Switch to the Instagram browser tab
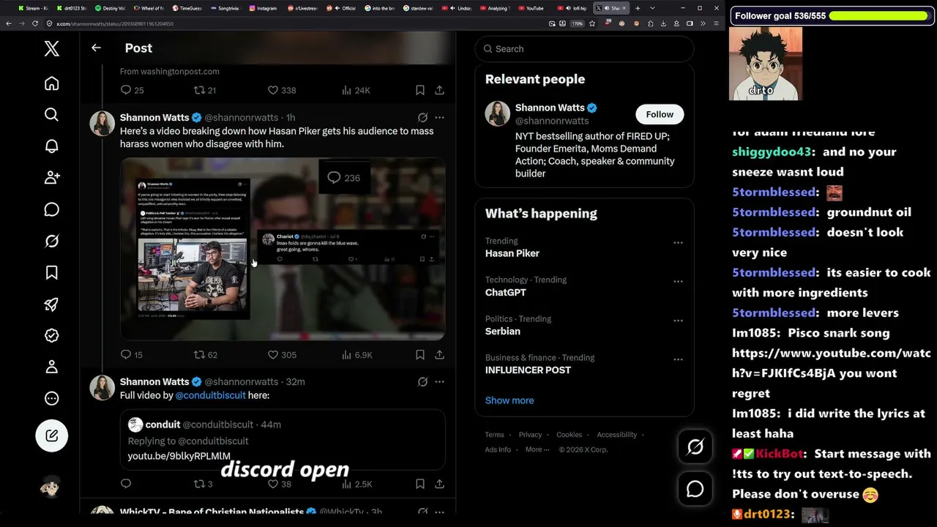 click(264, 8)
